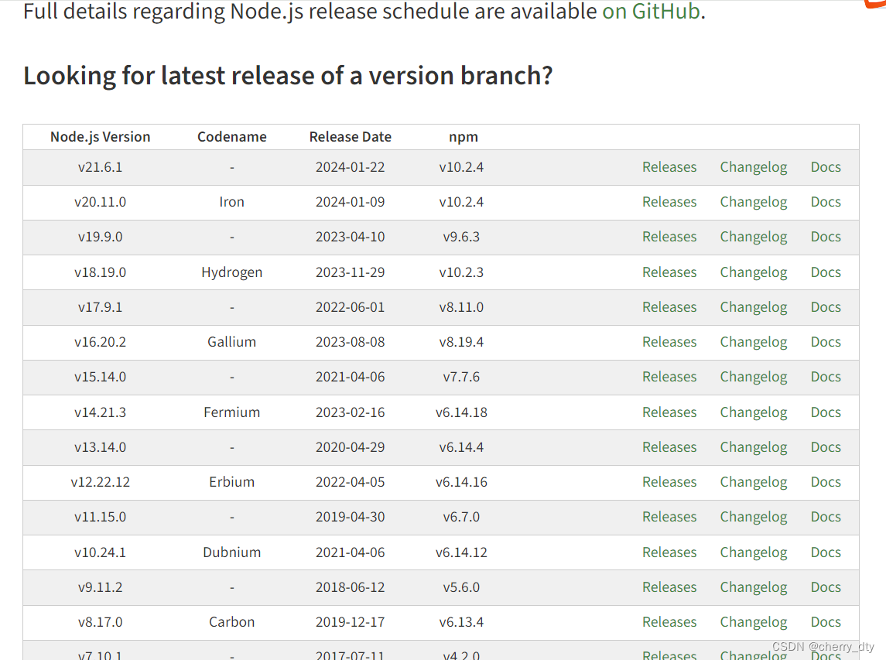
Task: View Docs for v11.15.0
Action: 826,517
